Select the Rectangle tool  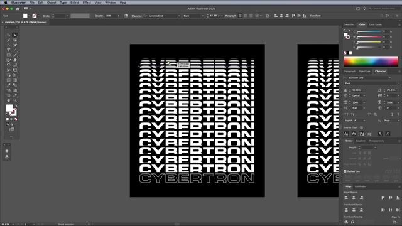(8, 55)
